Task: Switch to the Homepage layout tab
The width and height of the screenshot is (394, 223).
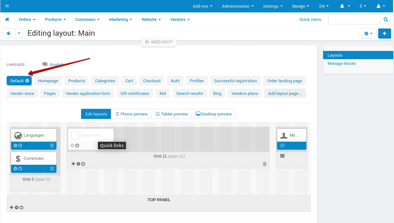Action: [x=48, y=81]
